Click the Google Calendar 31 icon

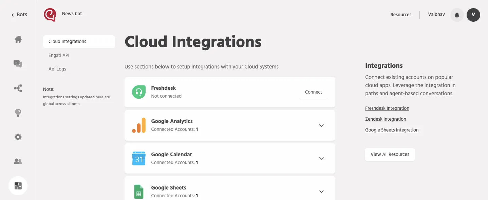(x=139, y=158)
